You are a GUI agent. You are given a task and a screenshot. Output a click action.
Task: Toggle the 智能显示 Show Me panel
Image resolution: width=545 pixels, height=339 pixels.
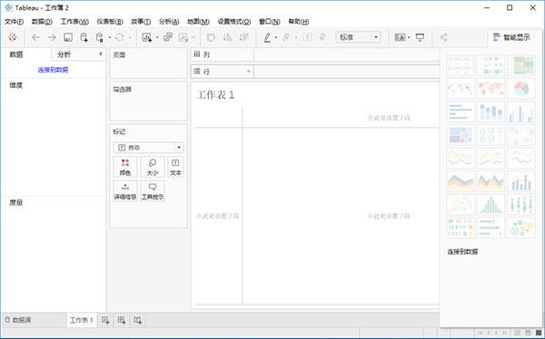(x=511, y=37)
